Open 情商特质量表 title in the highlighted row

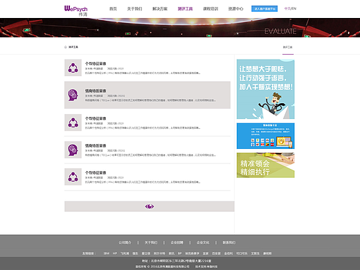tap(96, 91)
